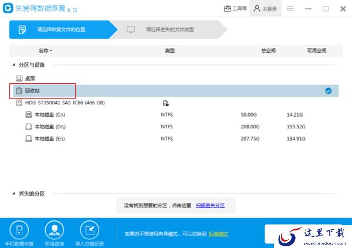Open the hamburger menu in title bar
352x248 pixels.
click(290, 9)
